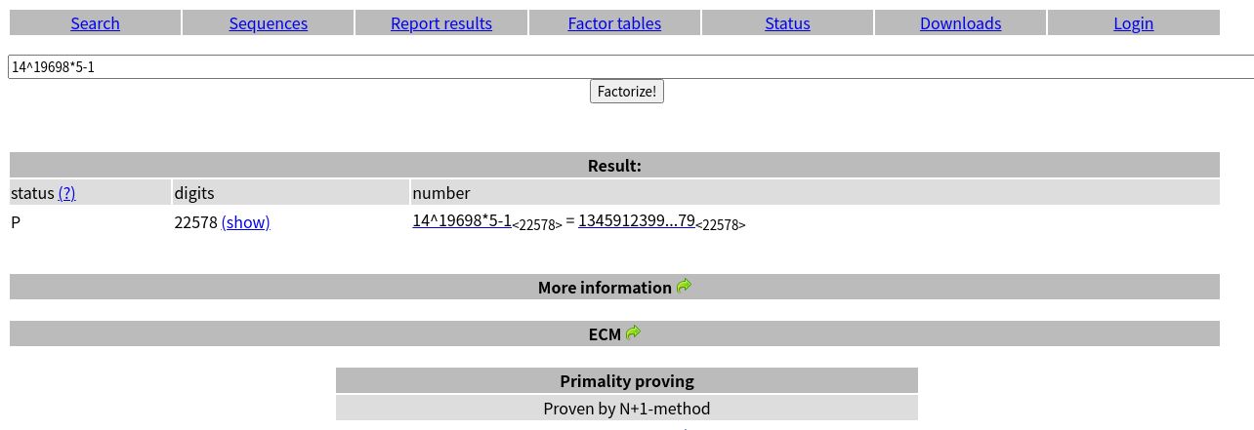
Task: Click the ECM section title text
Action: click(x=605, y=334)
